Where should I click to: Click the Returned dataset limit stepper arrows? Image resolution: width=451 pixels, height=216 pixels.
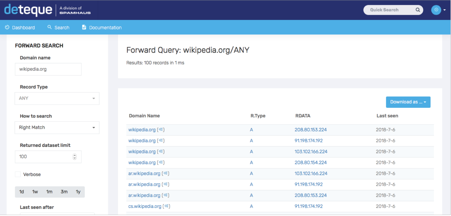(75, 157)
